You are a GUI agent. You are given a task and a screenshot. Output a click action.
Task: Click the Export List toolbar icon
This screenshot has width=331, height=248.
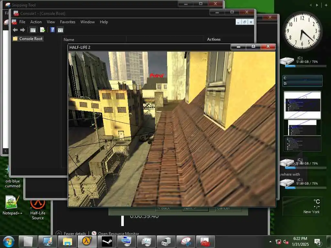pyautogui.click(x=42, y=30)
